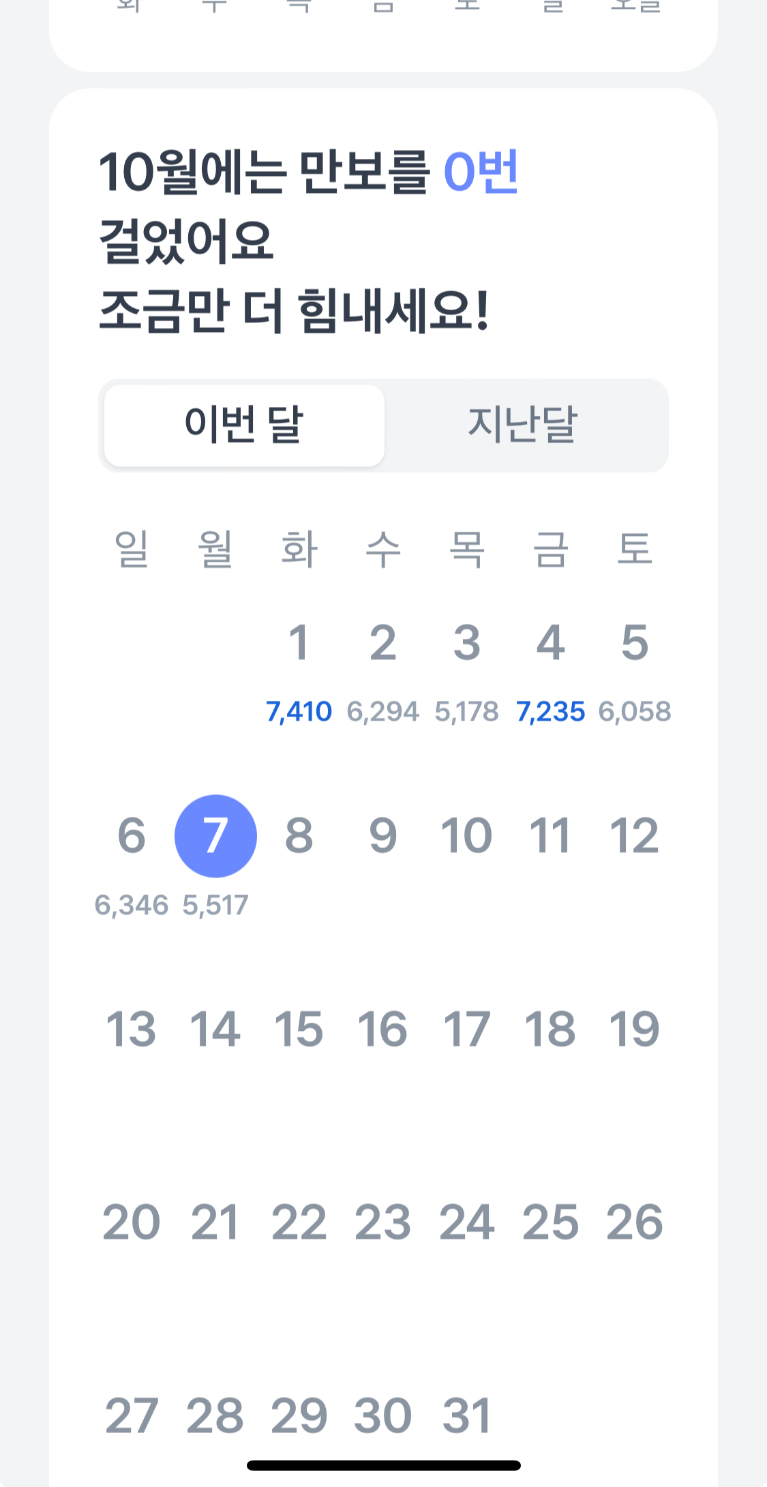767x1487 pixels.
Task: Tap the home indicator bar
Action: tap(383, 1465)
